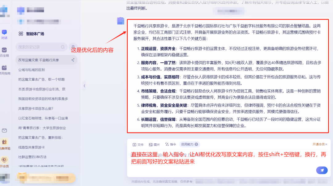The width and height of the screenshot is (333, 186).
Task: Open history item 把这篇文章去广告，重新排版
Action: [41, 137]
